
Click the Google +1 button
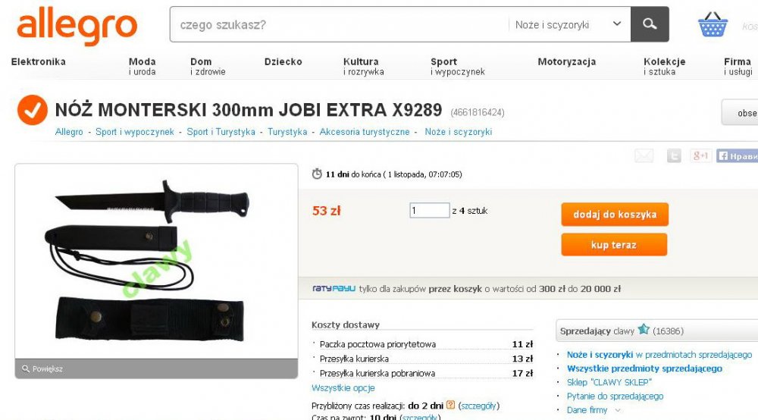tap(700, 155)
